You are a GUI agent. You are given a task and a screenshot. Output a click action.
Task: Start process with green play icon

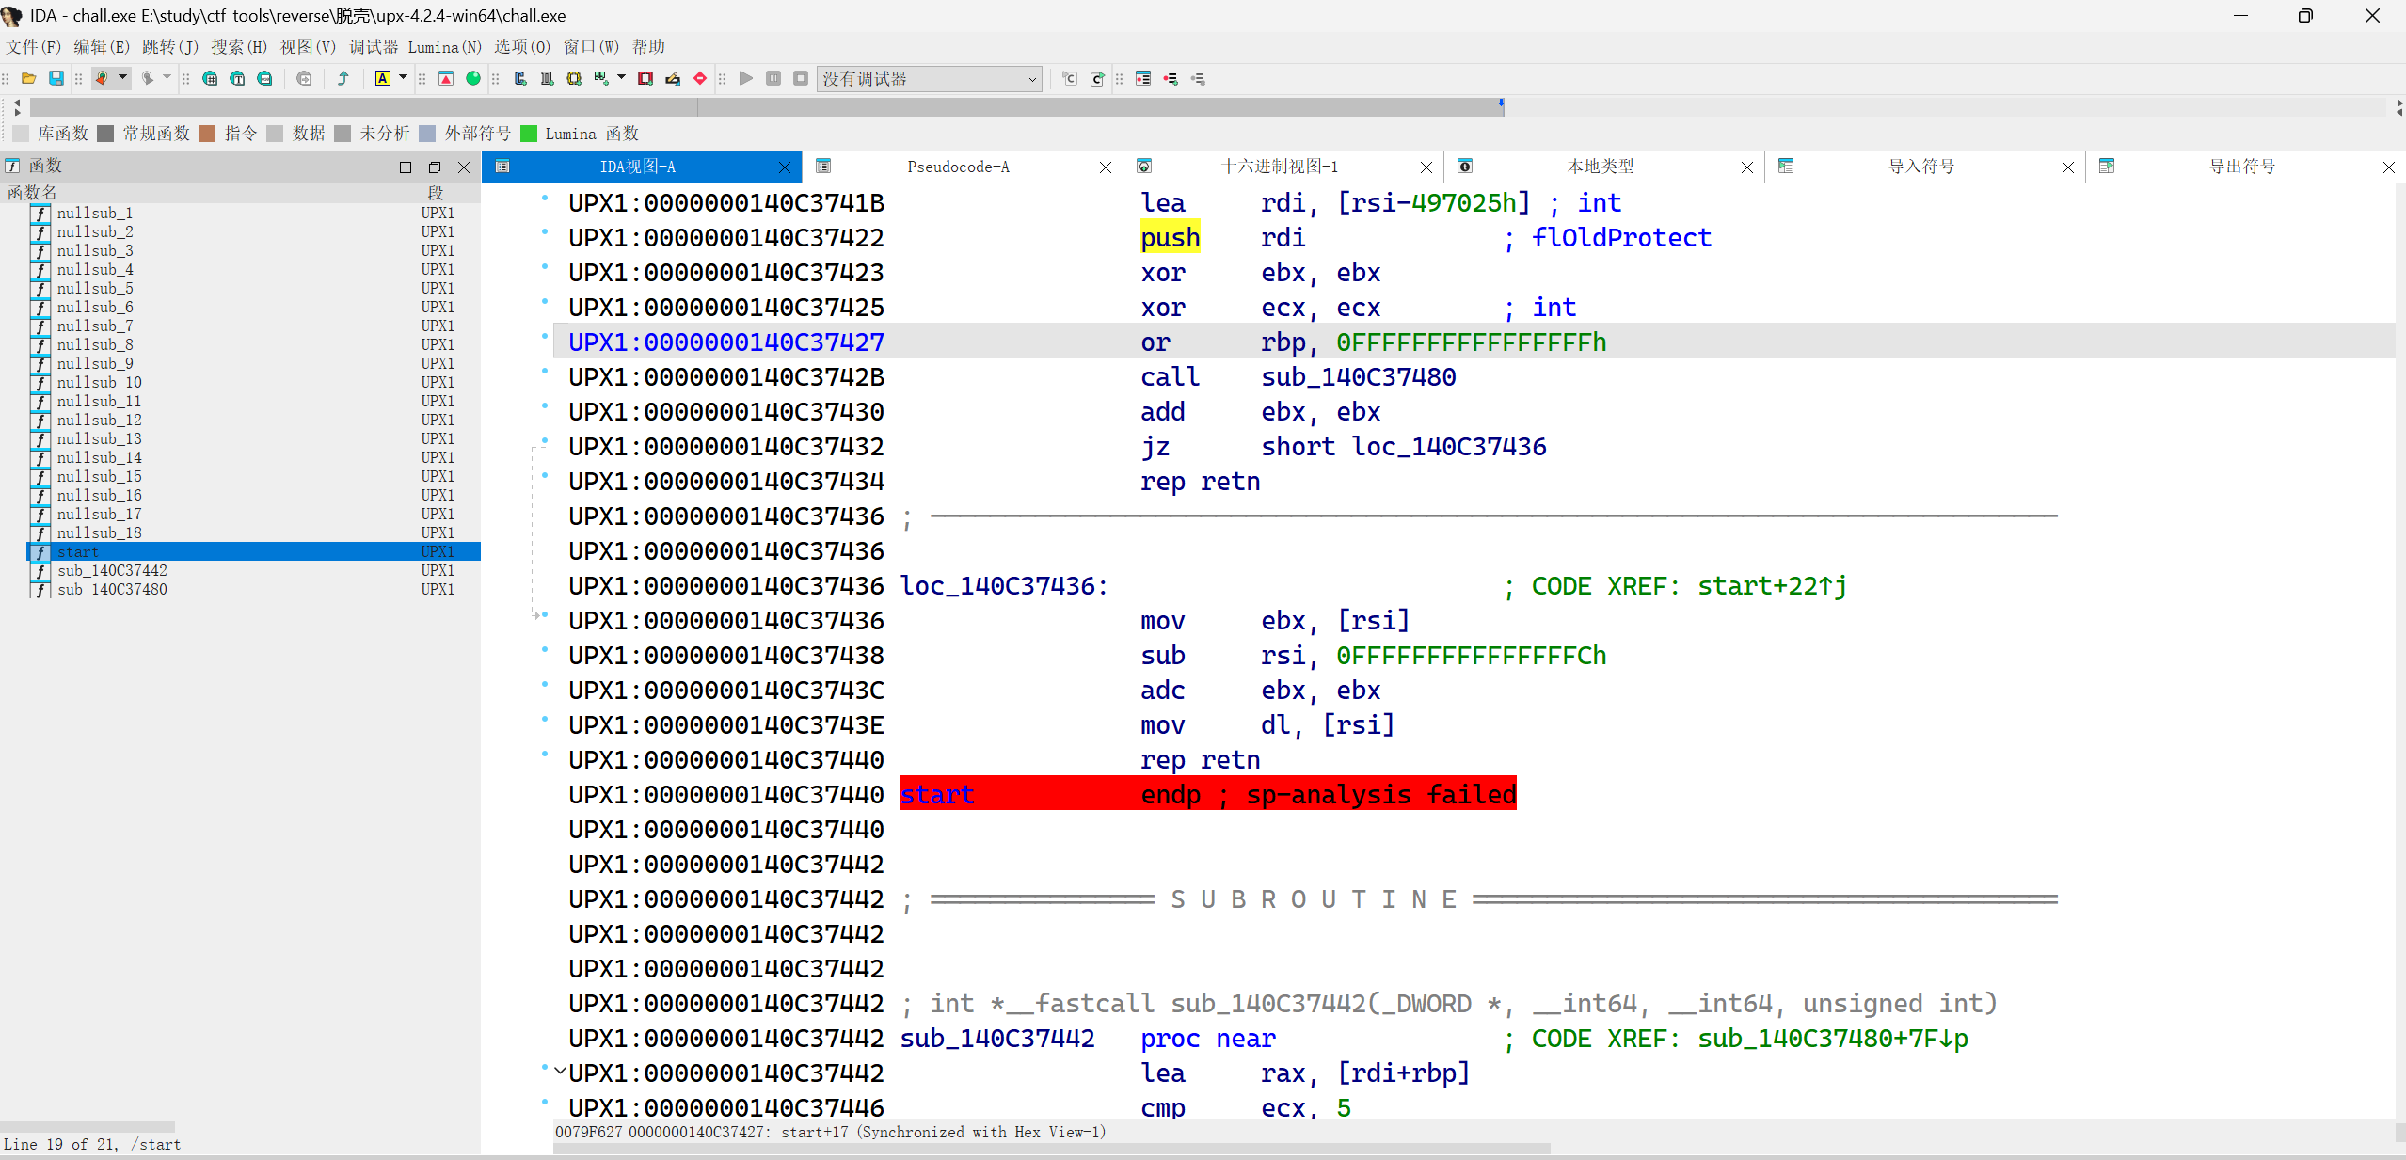point(746,78)
